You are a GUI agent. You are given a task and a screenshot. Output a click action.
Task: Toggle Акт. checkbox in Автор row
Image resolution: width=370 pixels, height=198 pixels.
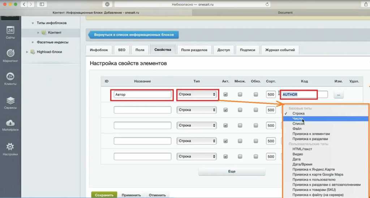pos(225,94)
